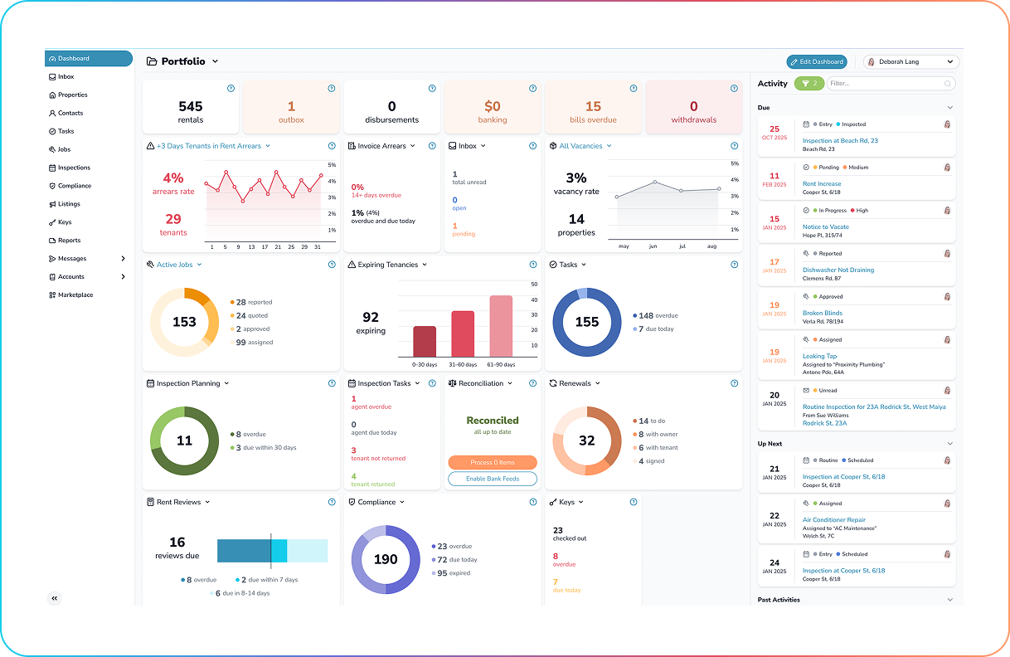This screenshot has width=1010, height=657.
Task: Open the Portfolio dropdown in the header
Action: pos(215,61)
